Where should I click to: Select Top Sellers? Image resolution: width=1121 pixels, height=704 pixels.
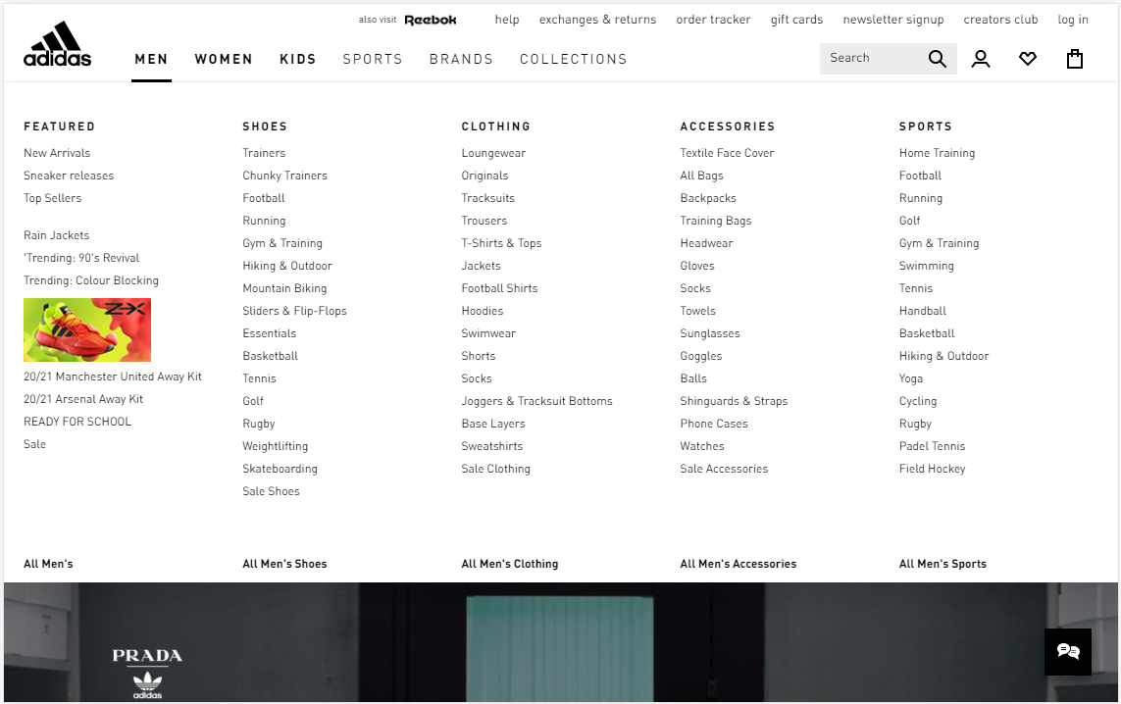click(53, 198)
